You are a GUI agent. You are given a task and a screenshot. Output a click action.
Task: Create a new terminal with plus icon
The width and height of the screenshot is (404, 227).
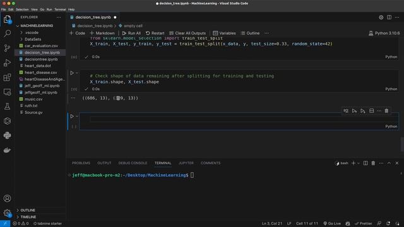[x=353, y=163]
